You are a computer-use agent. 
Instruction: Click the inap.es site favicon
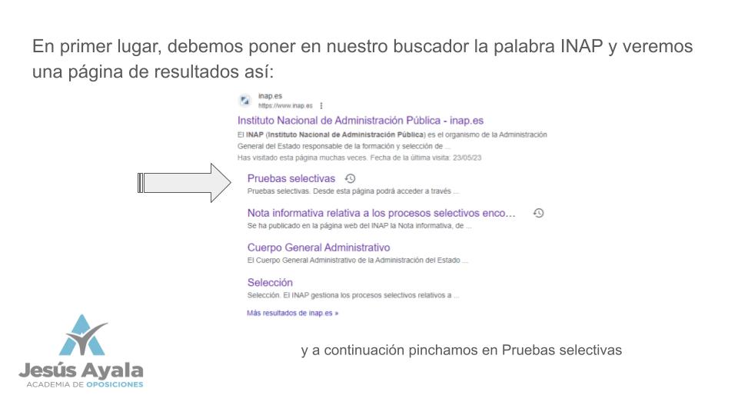click(x=244, y=101)
